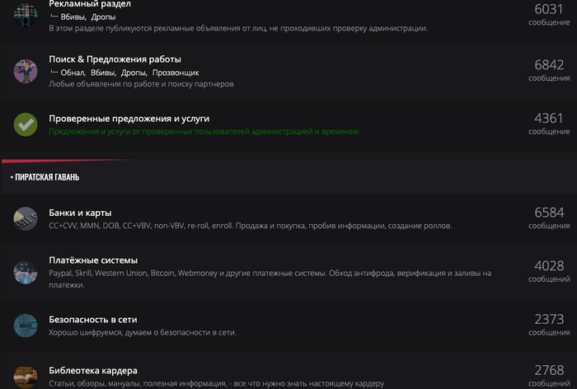Click the green checkmark icon

click(26, 124)
